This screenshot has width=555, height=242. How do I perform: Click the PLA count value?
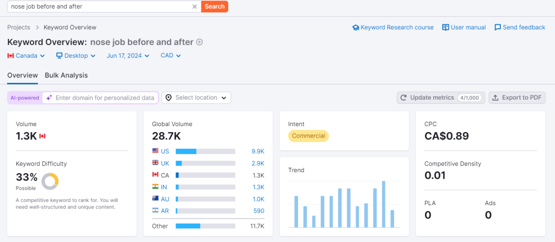pos(428,215)
